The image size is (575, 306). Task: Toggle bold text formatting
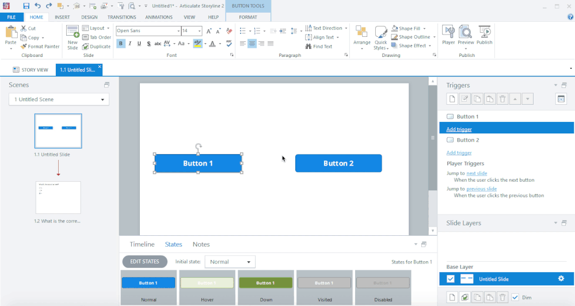(121, 44)
